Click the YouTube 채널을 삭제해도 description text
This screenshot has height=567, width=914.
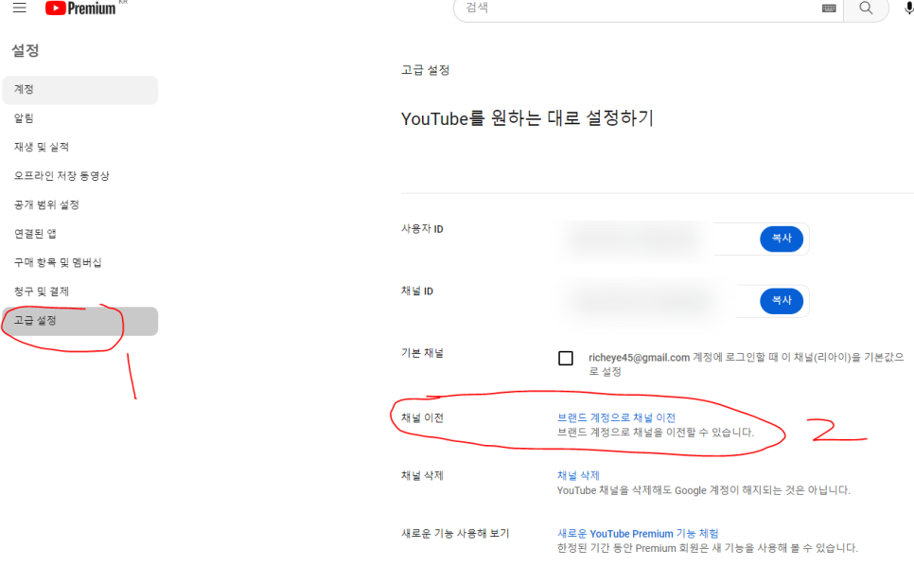coord(704,490)
